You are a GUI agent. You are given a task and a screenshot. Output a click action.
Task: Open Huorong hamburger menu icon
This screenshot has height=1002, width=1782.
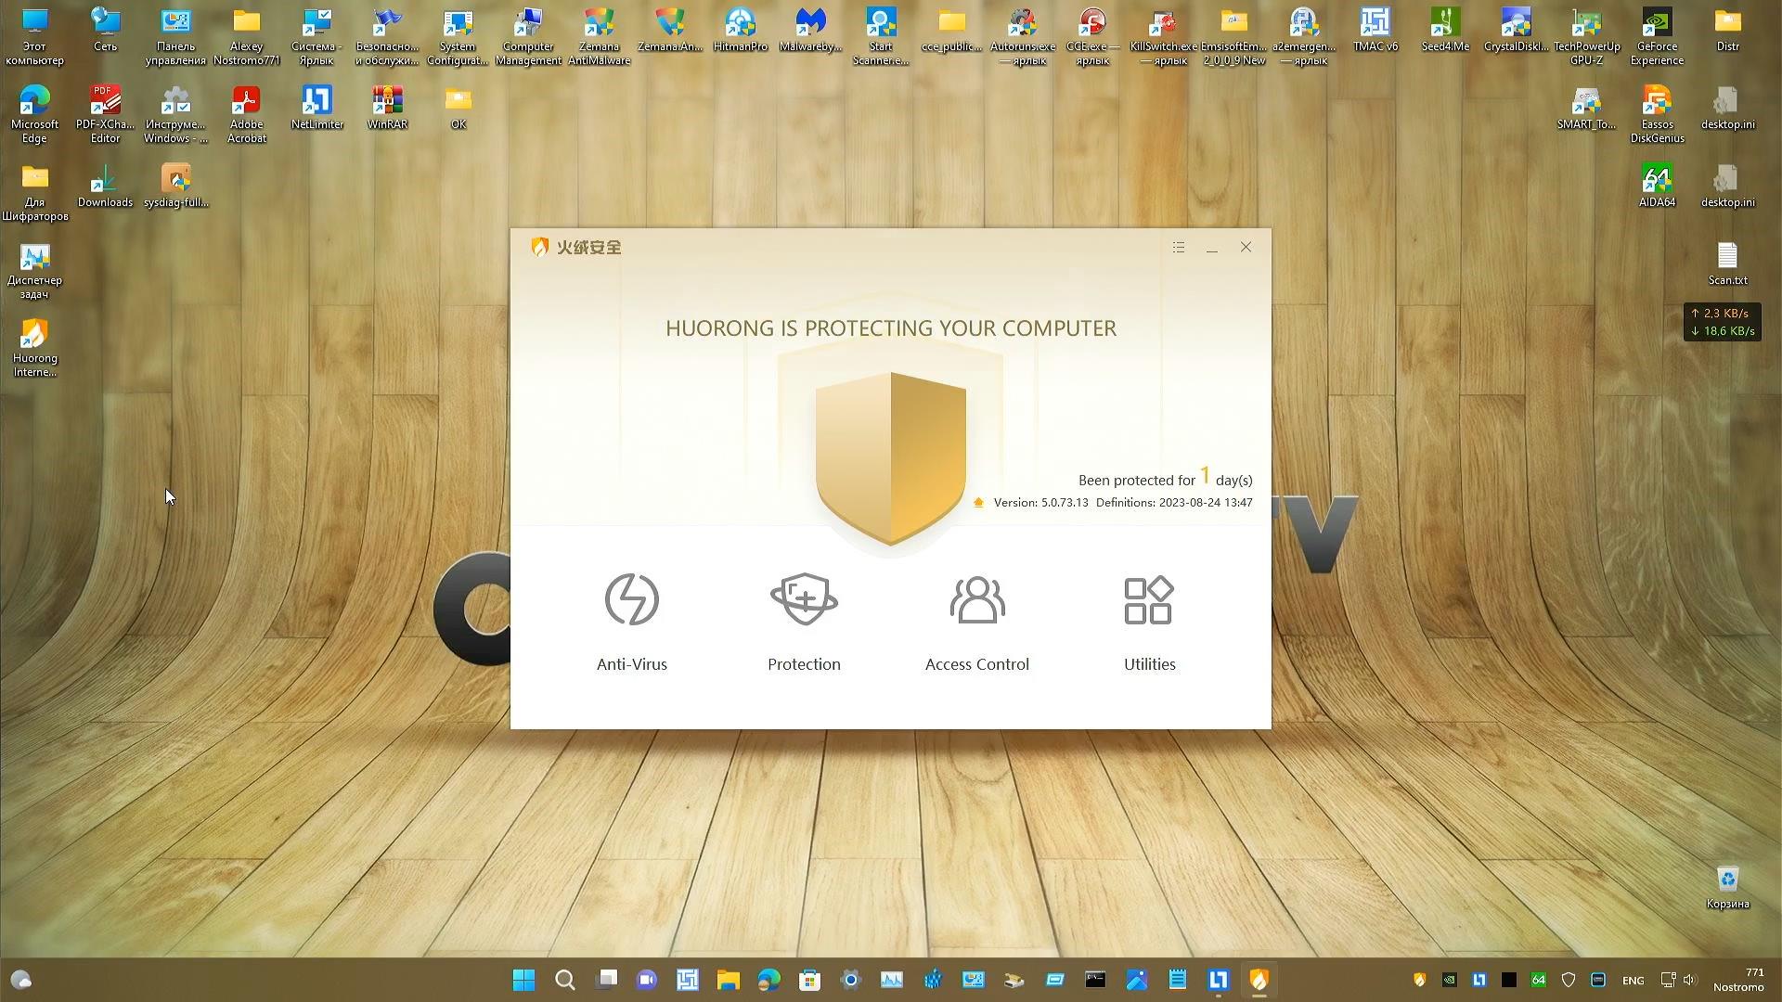click(x=1179, y=247)
